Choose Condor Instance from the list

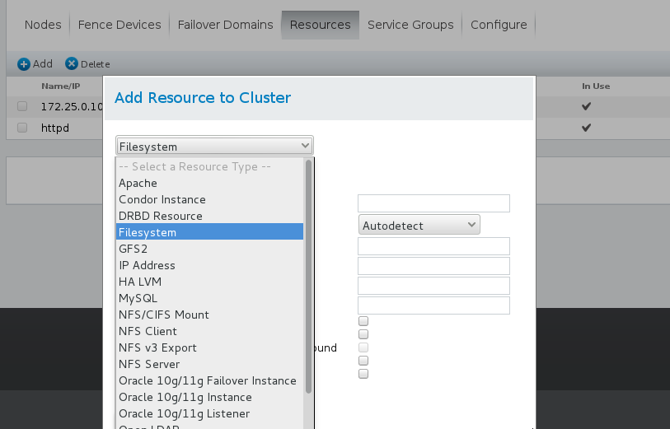(209, 200)
